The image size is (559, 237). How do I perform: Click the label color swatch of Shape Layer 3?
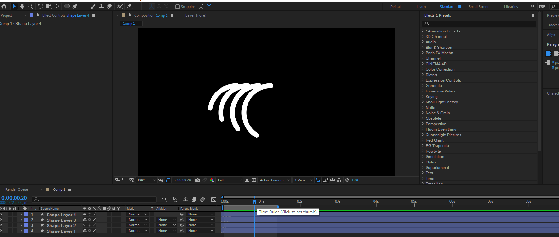[26, 220]
